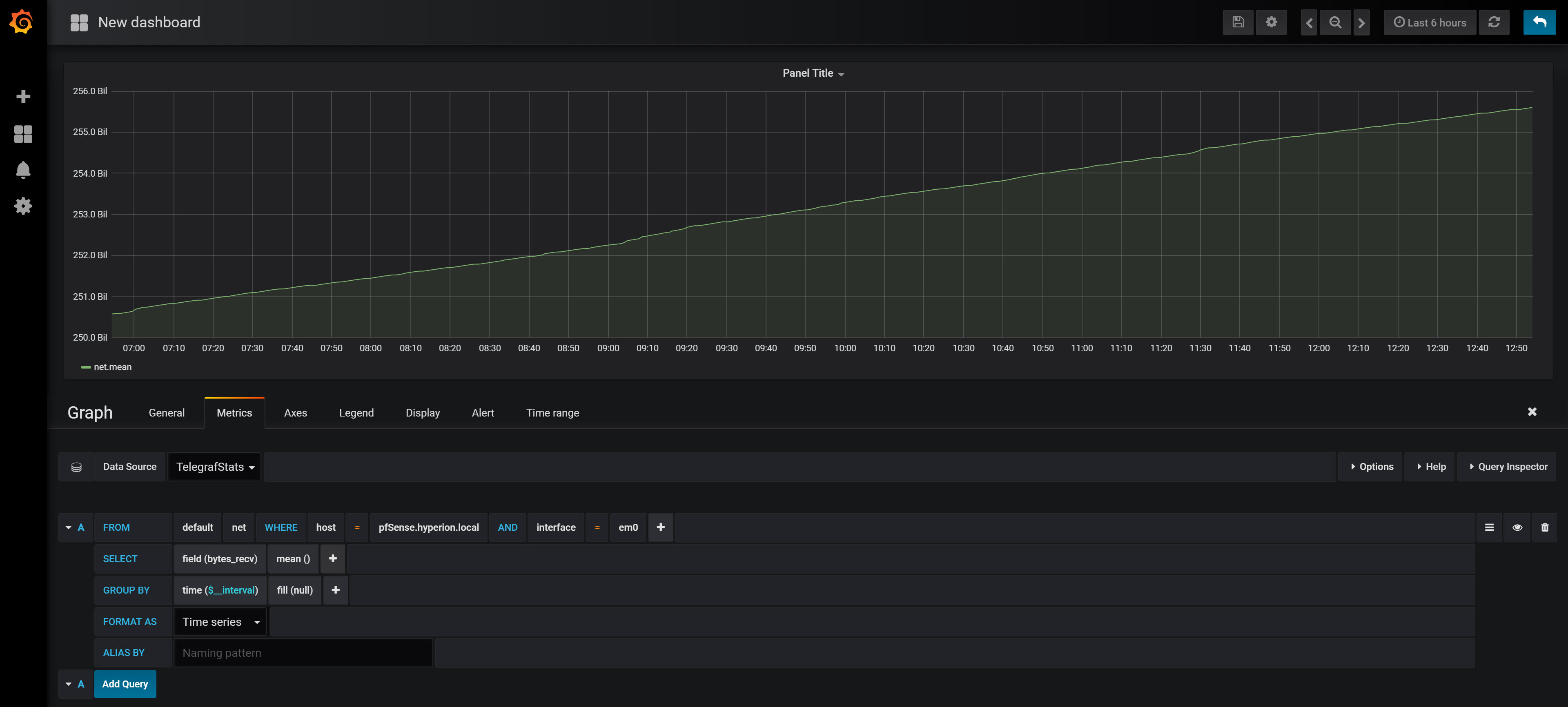Click the dashboard grid icon beside New dashboard

(79, 22)
